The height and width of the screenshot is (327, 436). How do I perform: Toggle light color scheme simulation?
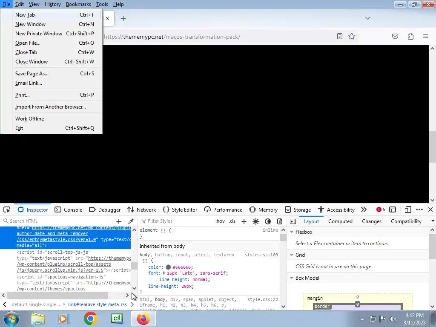(256, 221)
